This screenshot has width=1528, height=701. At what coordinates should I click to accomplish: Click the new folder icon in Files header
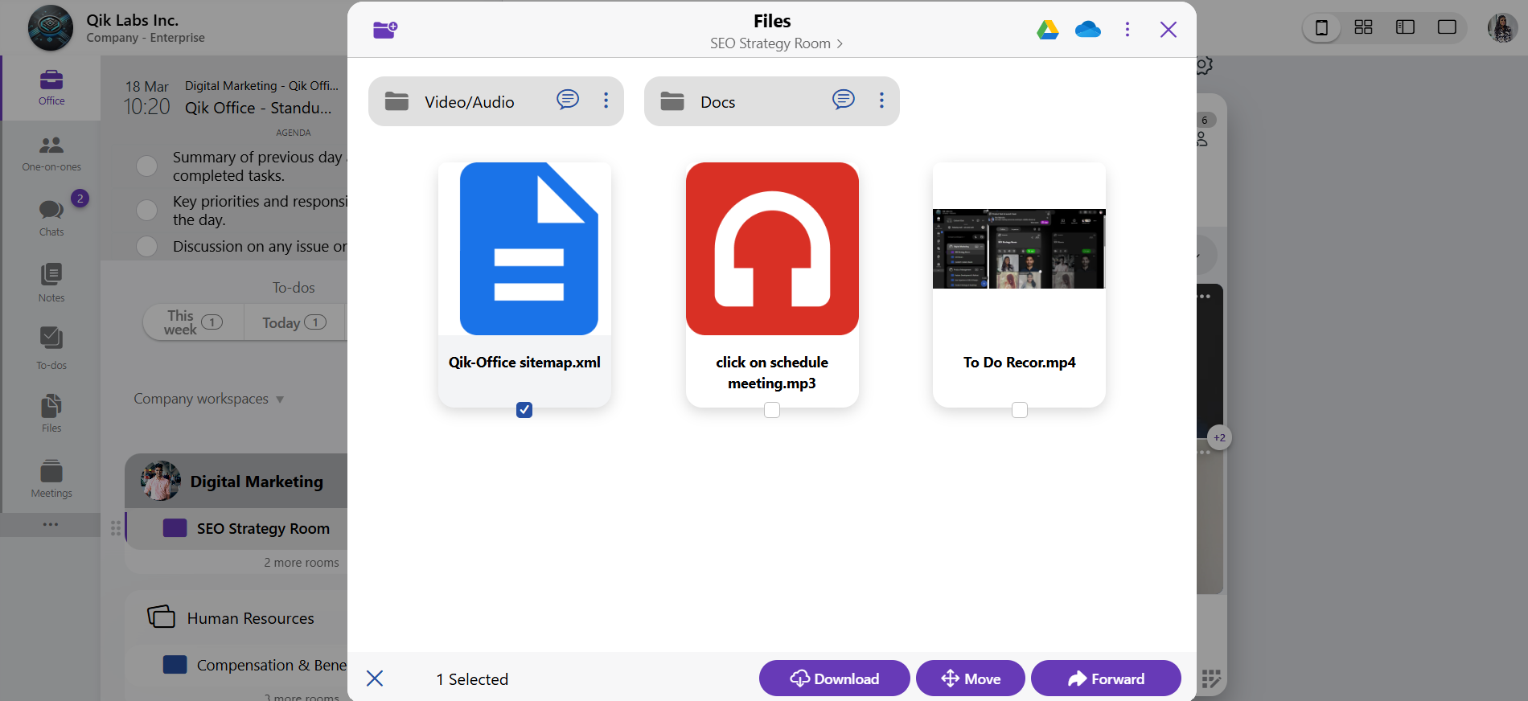click(x=385, y=30)
